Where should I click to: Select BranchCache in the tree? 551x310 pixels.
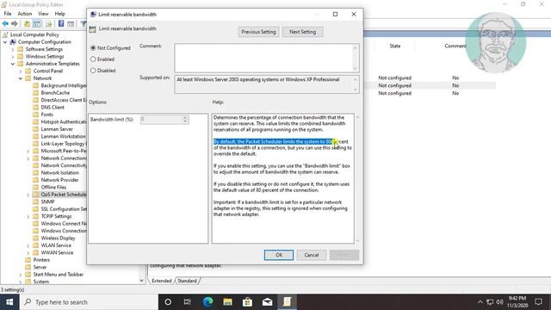click(x=55, y=93)
